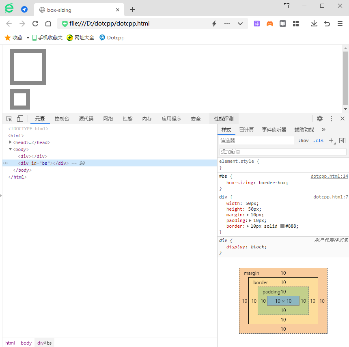Open the dotcpp.html:14 source link
Viewport: 349px width, 347px height.
click(329, 177)
